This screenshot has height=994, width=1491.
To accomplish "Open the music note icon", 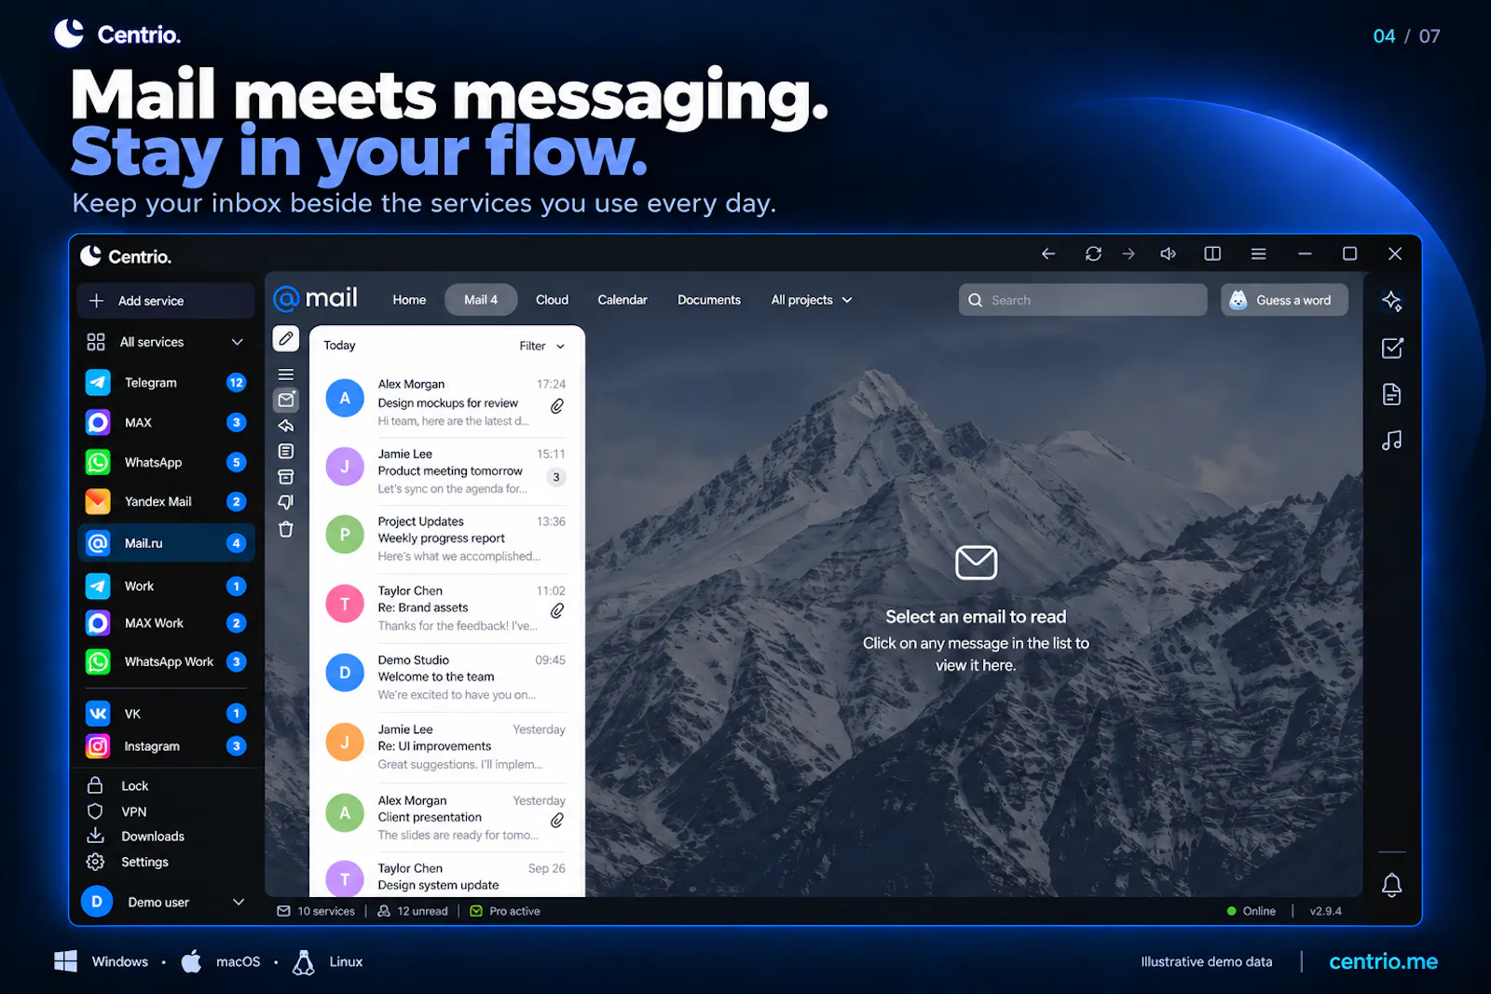I will click(x=1391, y=441).
